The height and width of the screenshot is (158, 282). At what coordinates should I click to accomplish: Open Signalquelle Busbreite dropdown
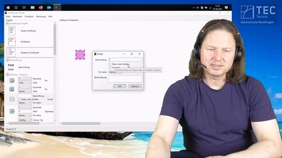25,107
